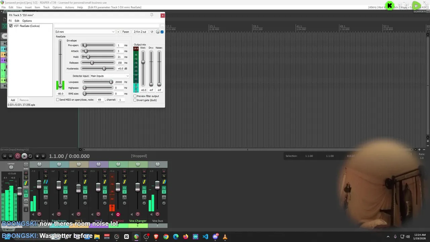Click master track info button
430x242 pixels.
26,209
